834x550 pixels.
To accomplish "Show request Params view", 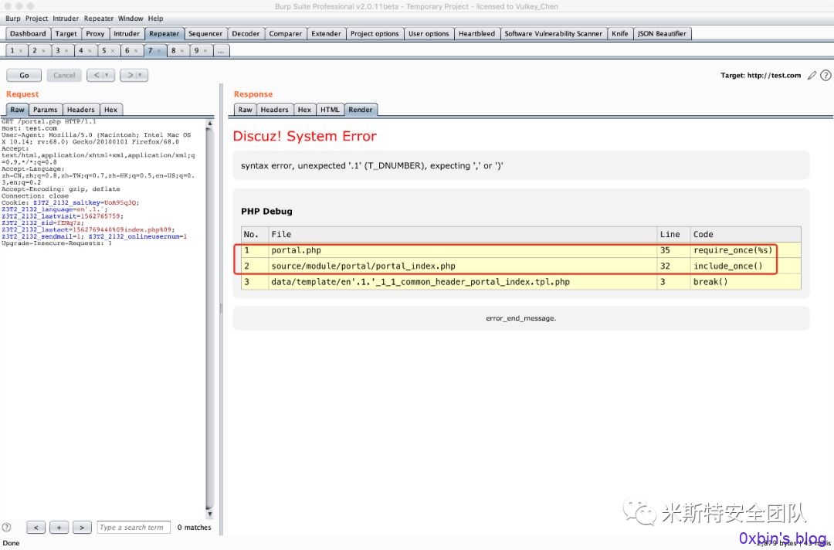I will [x=46, y=110].
